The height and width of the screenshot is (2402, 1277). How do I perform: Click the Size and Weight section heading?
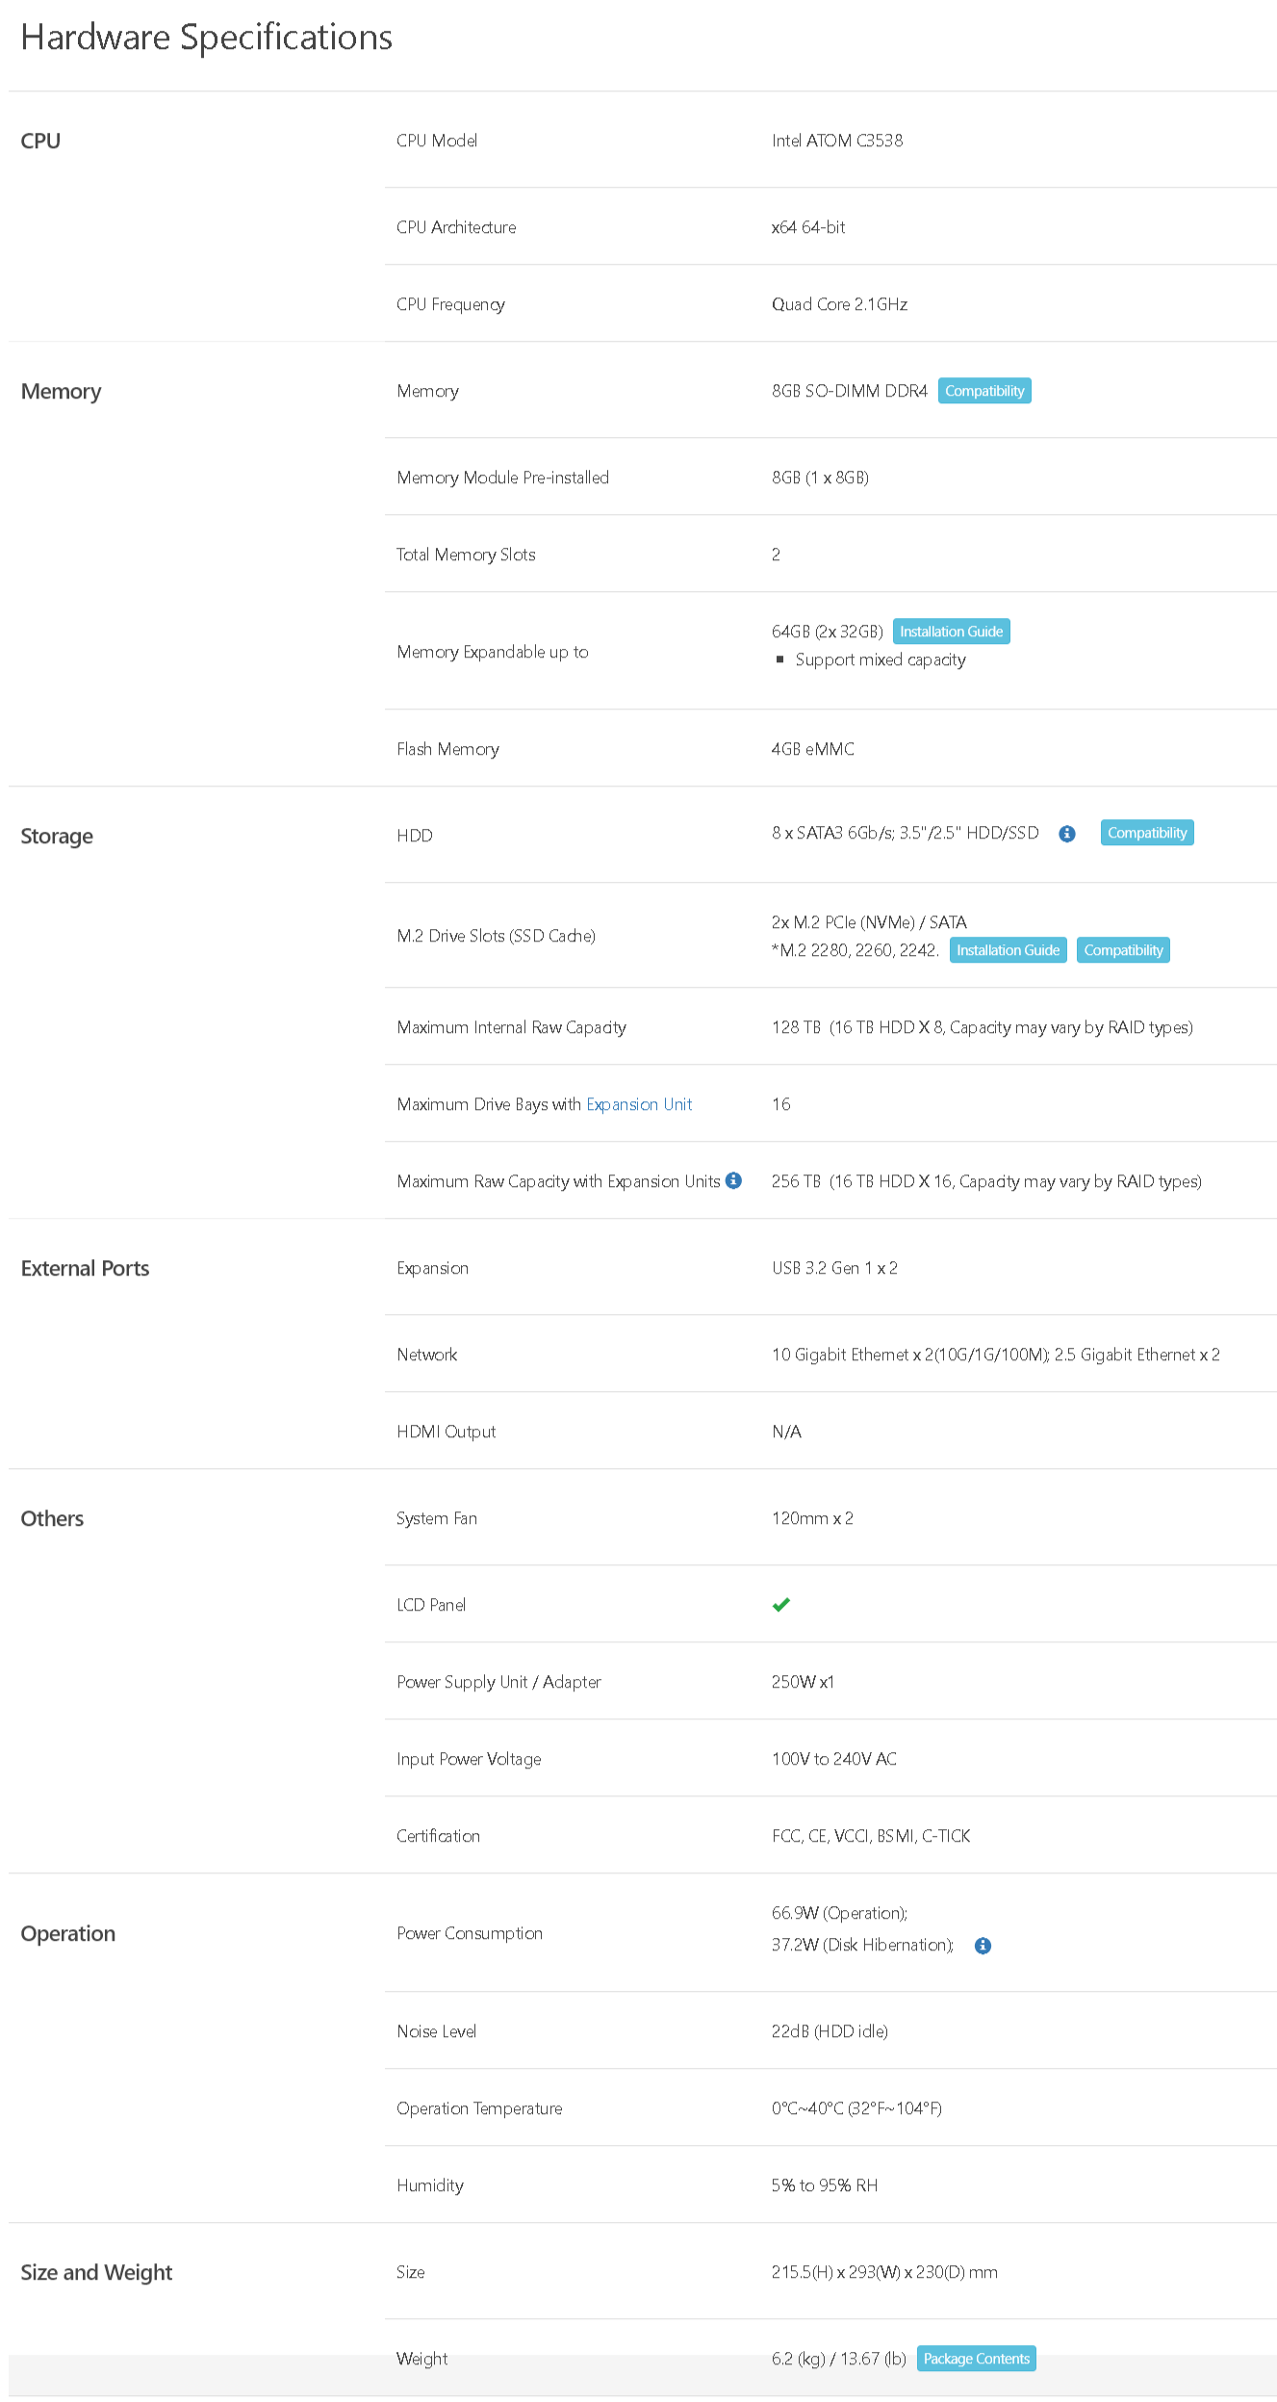click(96, 2273)
